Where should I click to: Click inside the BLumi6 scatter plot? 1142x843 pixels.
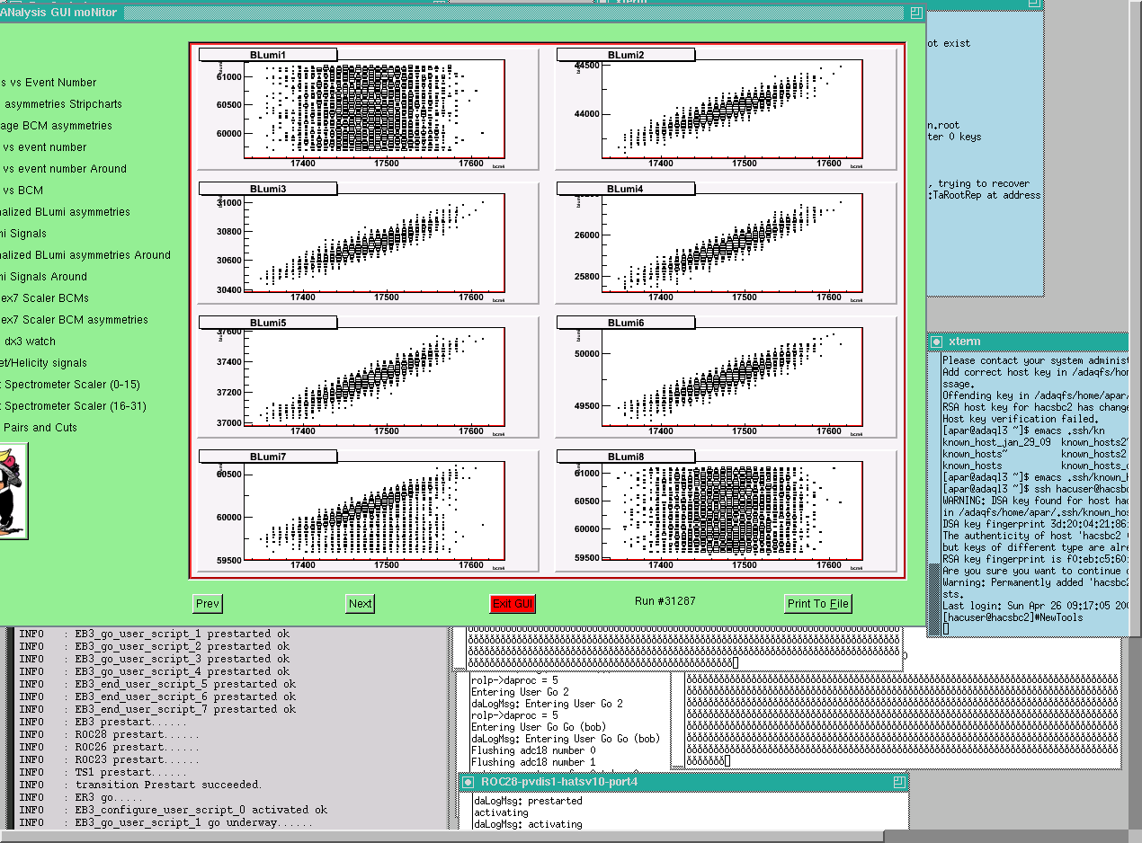732,377
